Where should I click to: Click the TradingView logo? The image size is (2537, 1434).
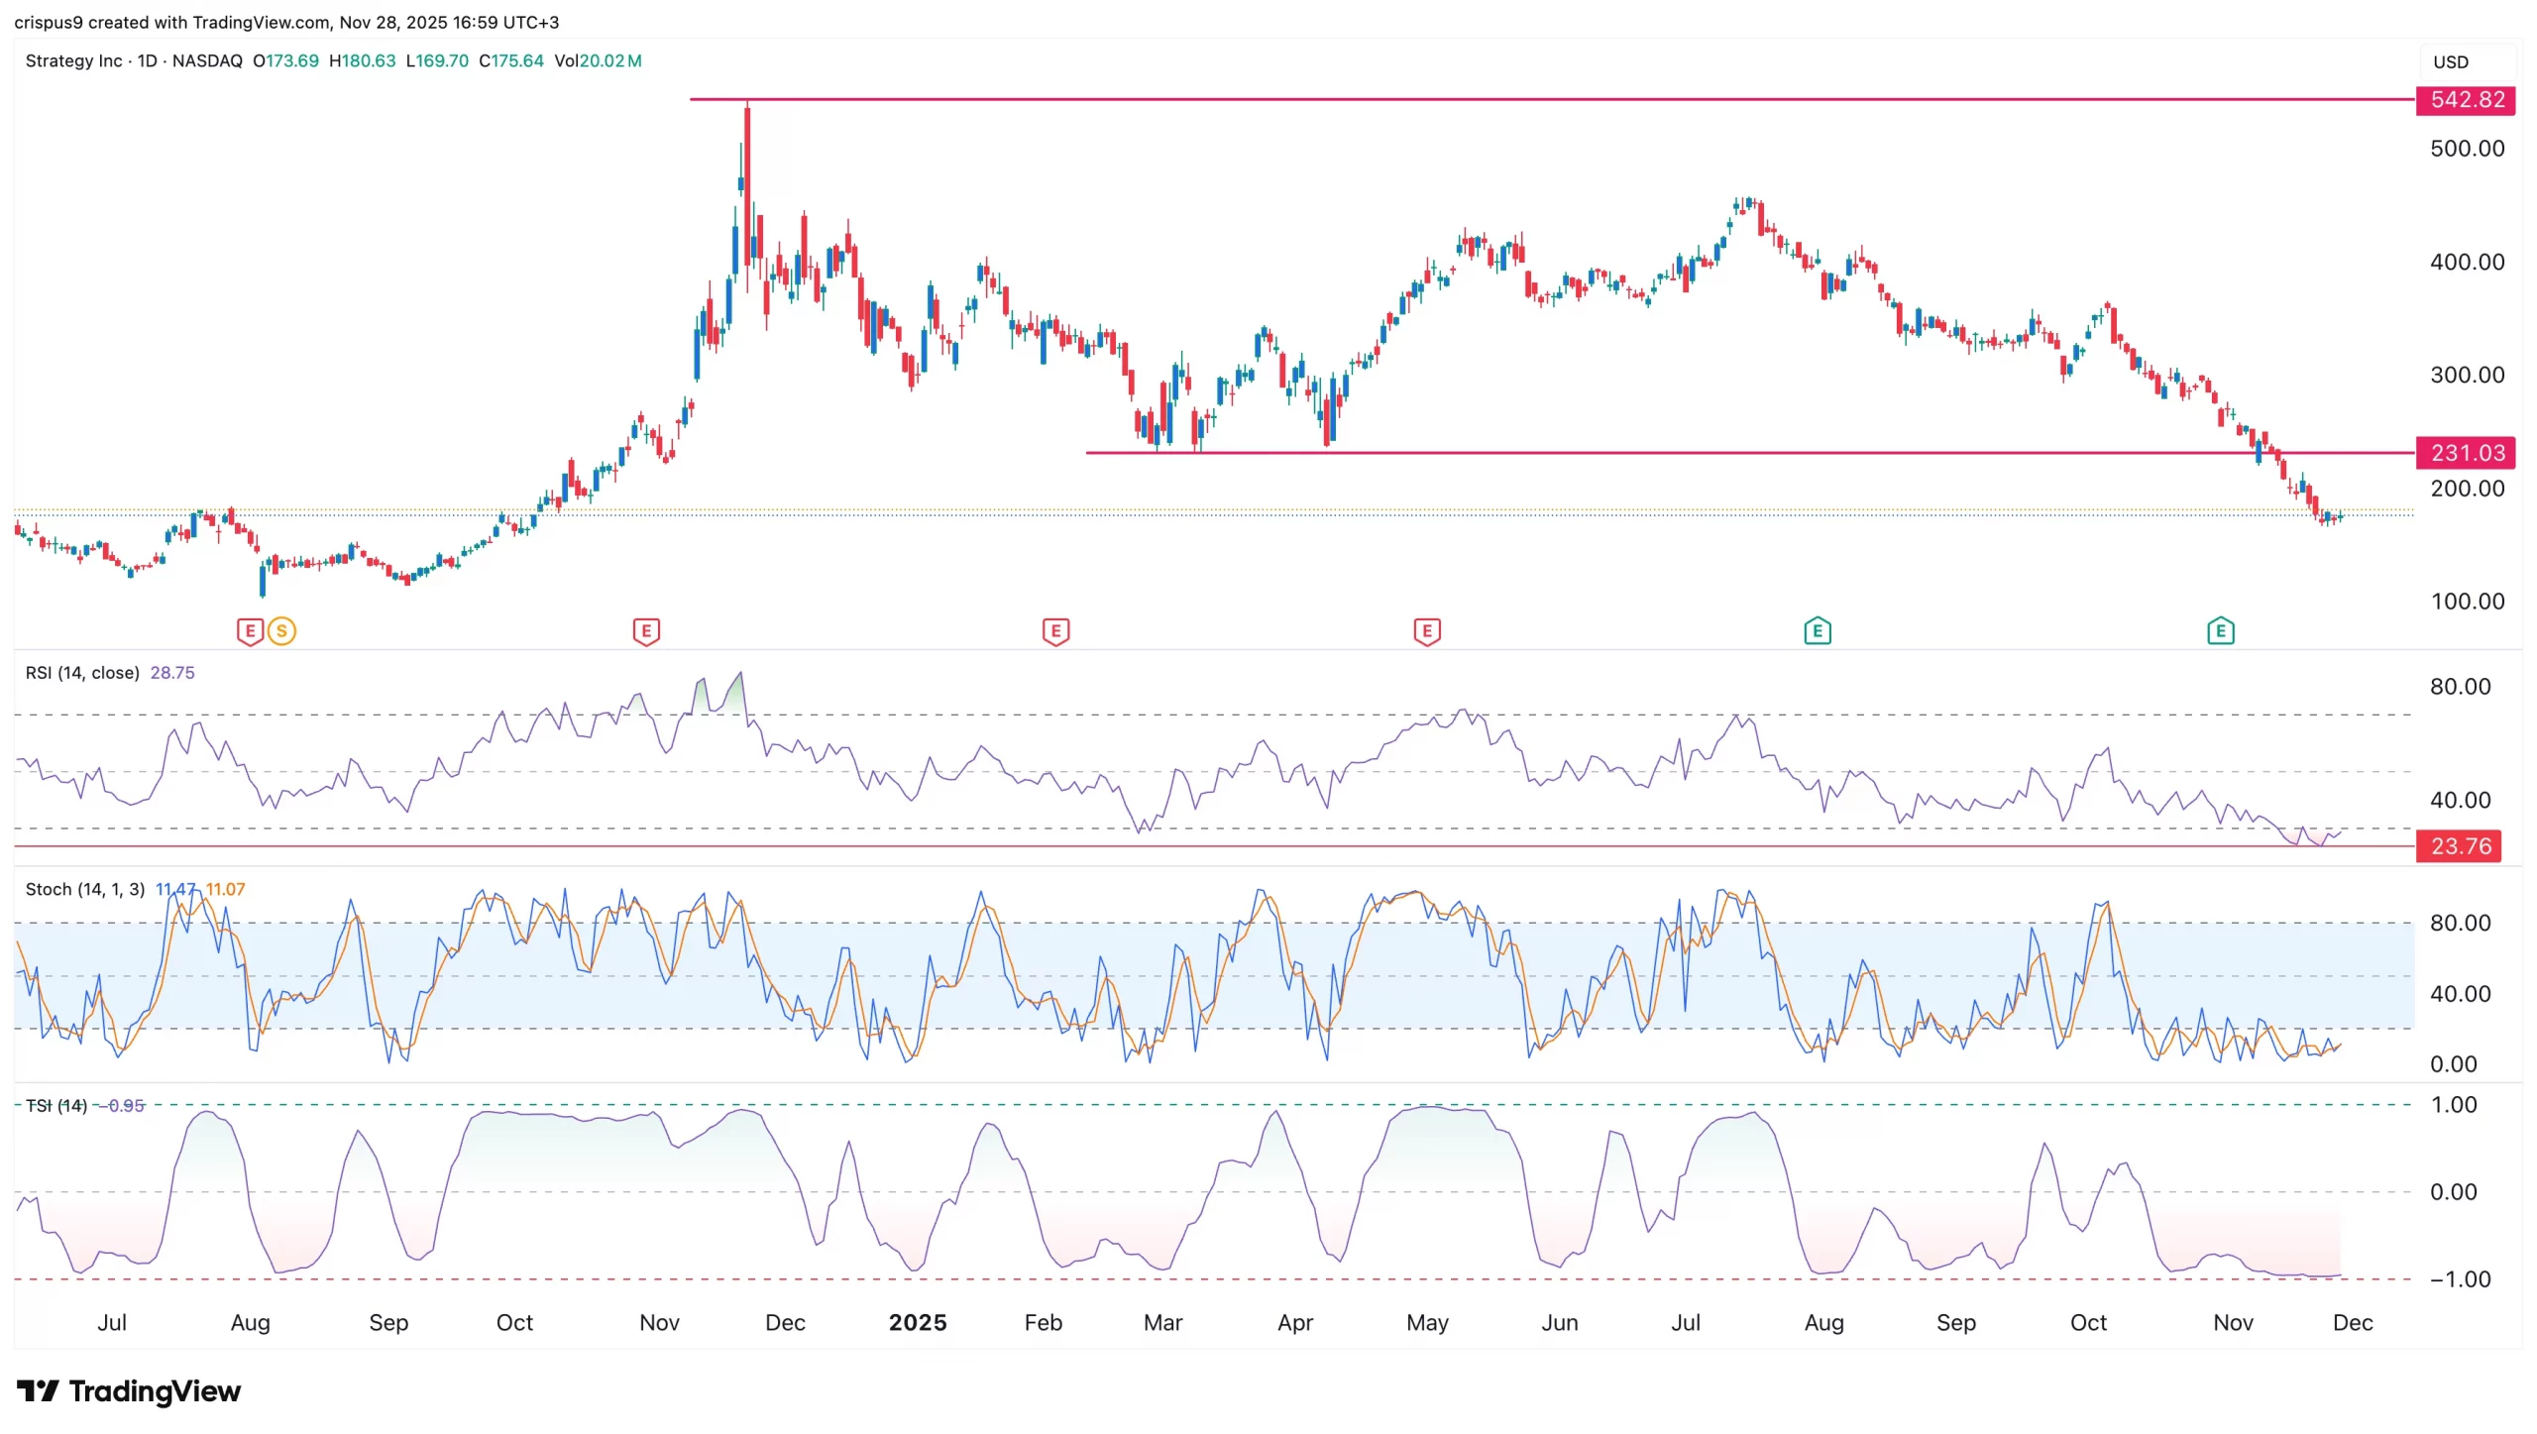pos(129,1390)
